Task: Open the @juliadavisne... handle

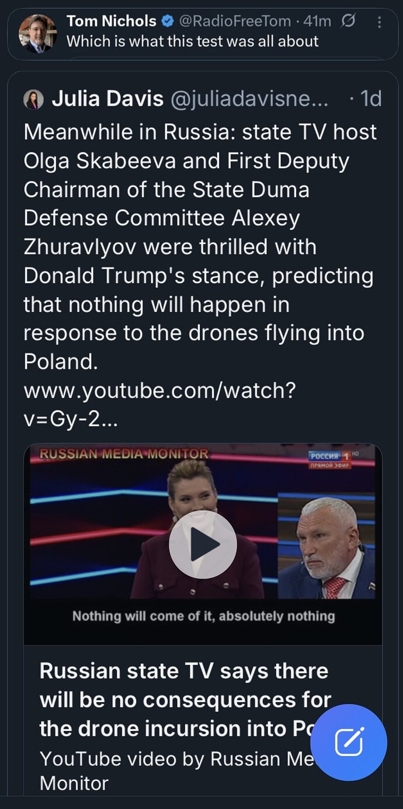Action: point(249,99)
